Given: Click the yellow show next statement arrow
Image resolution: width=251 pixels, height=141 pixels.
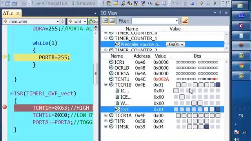Looking at the screenshot, I should pyautogui.click(x=201, y=3).
